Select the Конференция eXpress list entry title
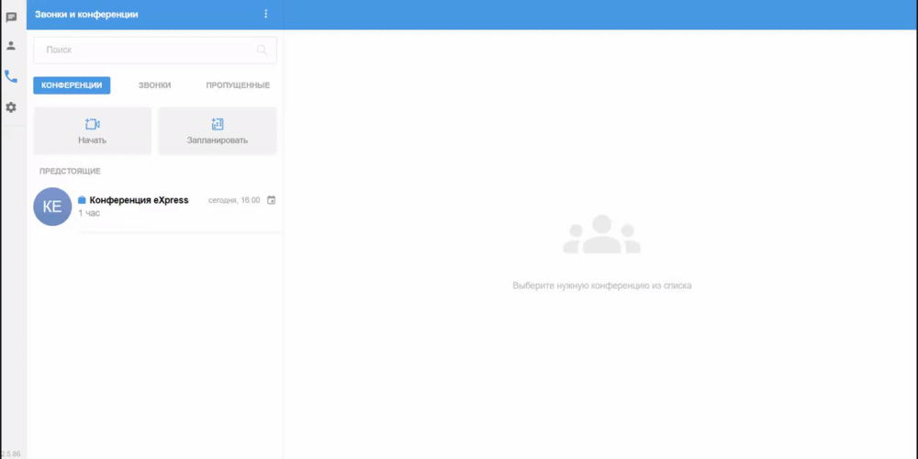918x459 pixels. (x=139, y=200)
